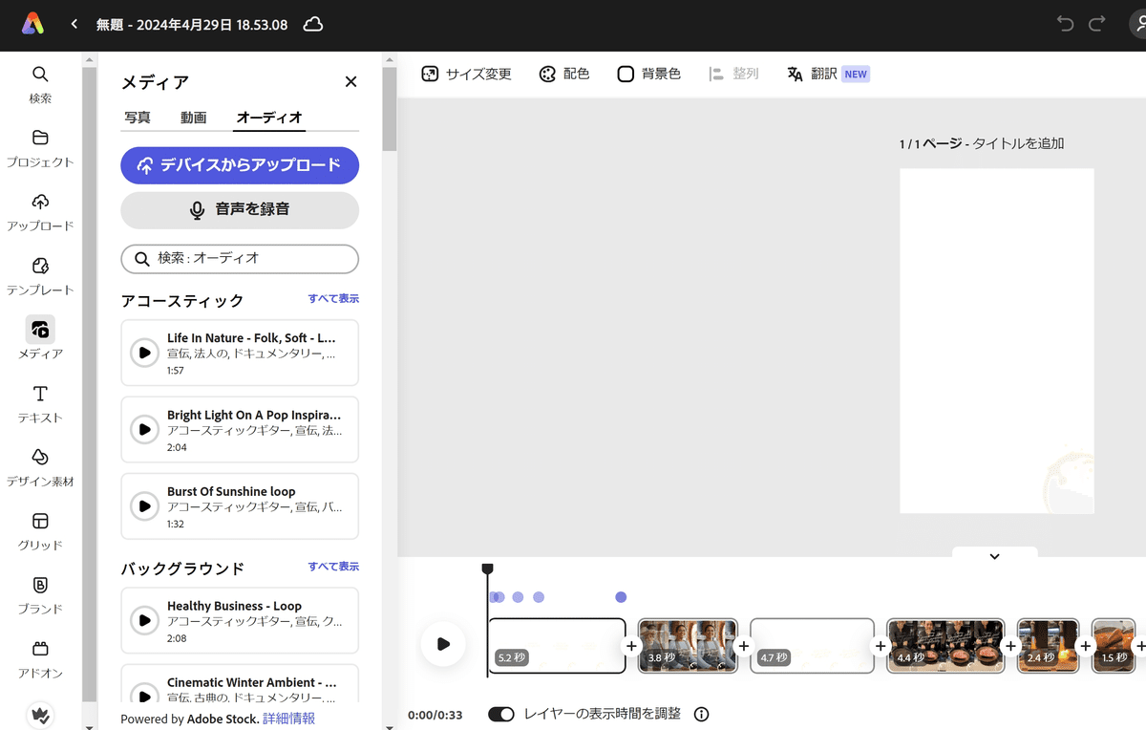
Task: Switch to the 写真 tab
Action: [138, 118]
